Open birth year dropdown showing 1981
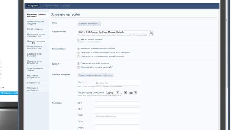Image resolution: width=231 pixels, height=130 pixels. [132, 93]
